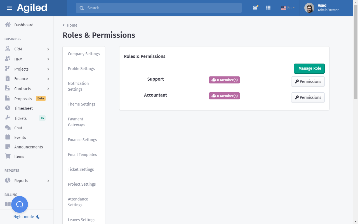
Task: Open Permissions for Support role
Action: (x=308, y=81)
